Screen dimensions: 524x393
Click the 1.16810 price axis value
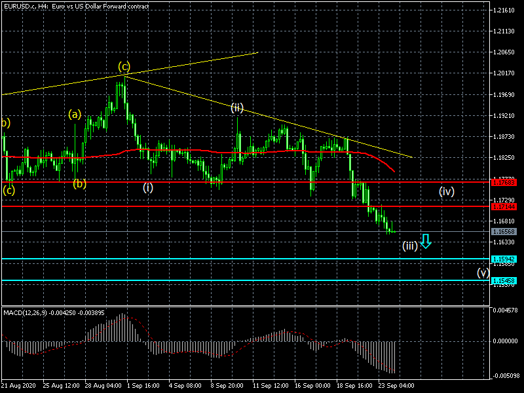(x=504, y=221)
